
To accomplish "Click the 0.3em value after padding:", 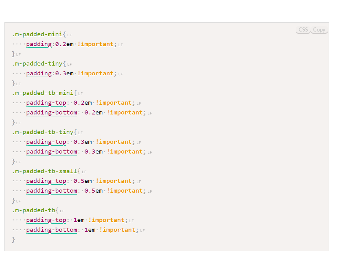I will point(64,73).
